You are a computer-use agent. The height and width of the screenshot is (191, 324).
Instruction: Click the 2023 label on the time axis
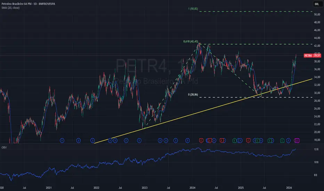click(144, 188)
